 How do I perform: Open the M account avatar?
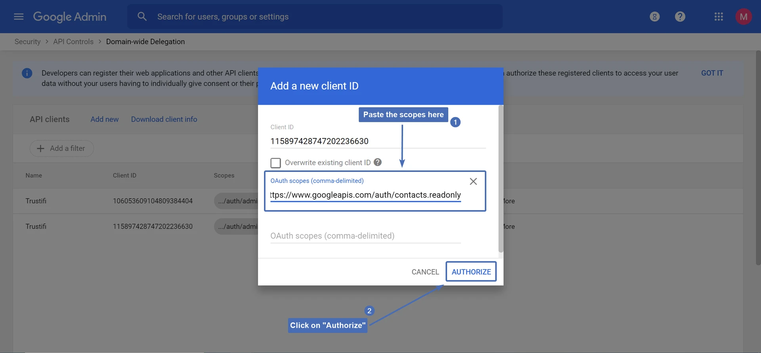click(743, 17)
